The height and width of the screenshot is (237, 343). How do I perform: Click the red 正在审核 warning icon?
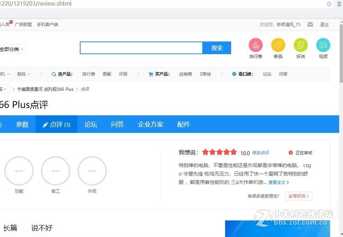[291, 153]
